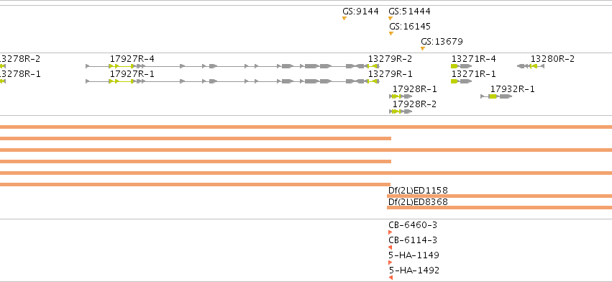Open the 17927R-1 transcript label
The image size is (612, 282).
(x=132, y=74)
